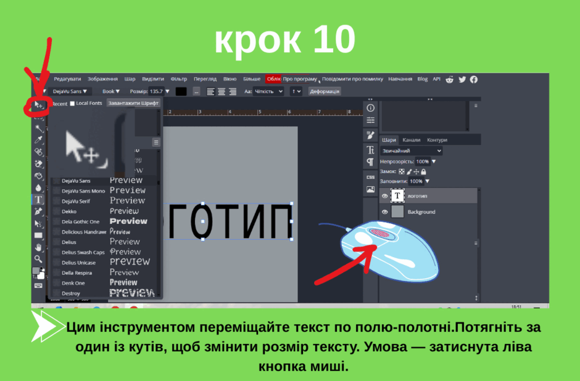Click the Деформація warp button
The image size is (580, 381).
point(325,91)
